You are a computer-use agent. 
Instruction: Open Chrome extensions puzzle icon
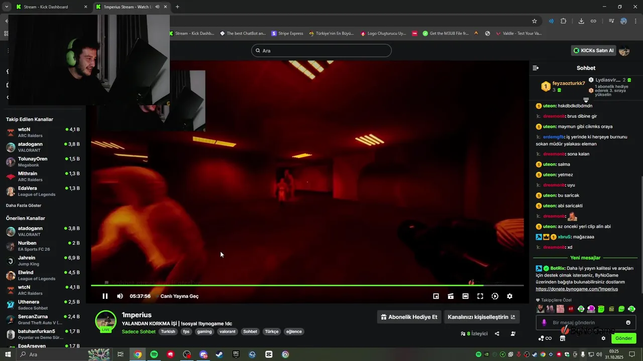pos(563,21)
